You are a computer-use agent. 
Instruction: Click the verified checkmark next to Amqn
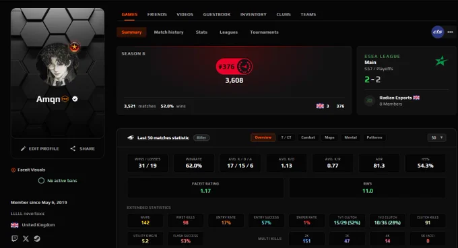click(75, 99)
